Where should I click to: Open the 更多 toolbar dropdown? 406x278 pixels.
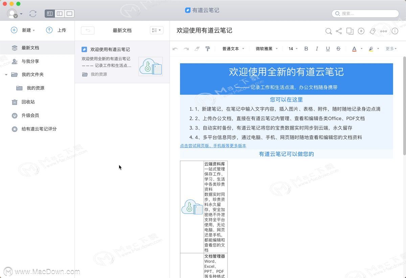point(391,49)
